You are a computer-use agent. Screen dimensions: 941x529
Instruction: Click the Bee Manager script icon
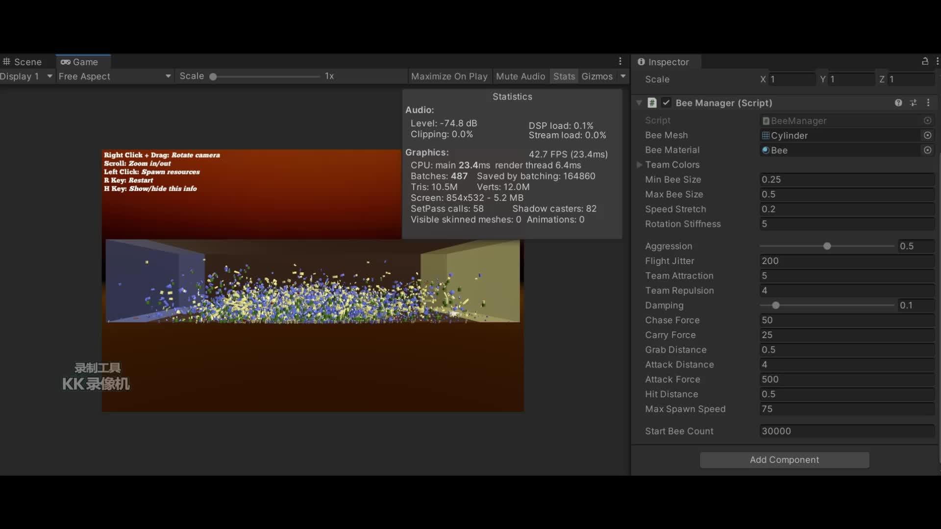click(652, 103)
